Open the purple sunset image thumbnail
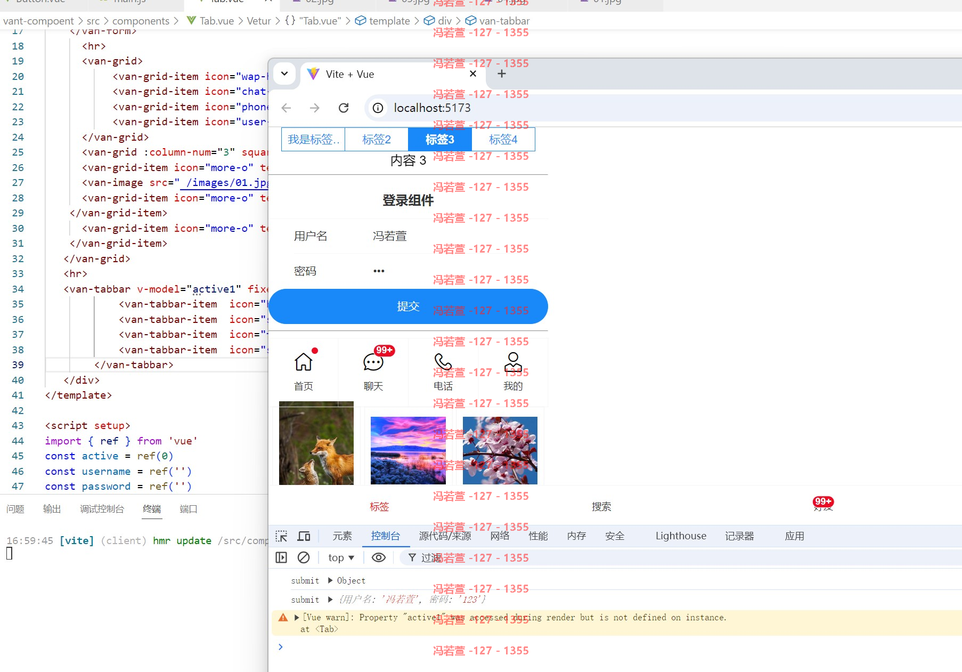 coord(408,450)
